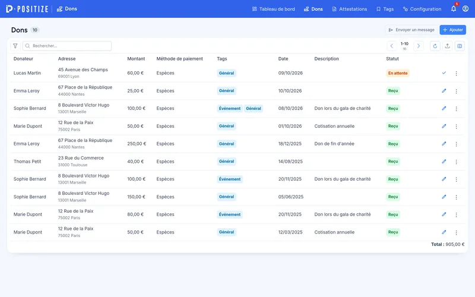Open Dons in top navigation
The width and height of the screenshot is (475, 297).
point(313,9)
